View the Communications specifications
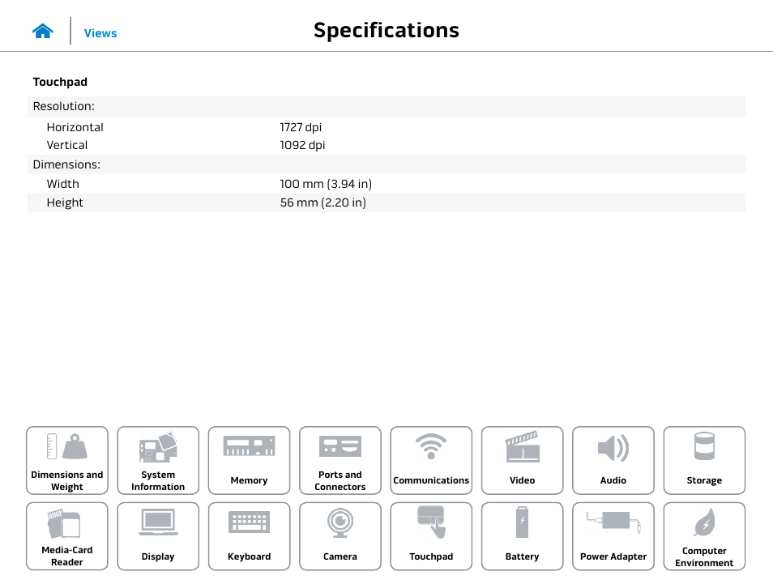This screenshot has height=584, width=773. (x=431, y=460)
